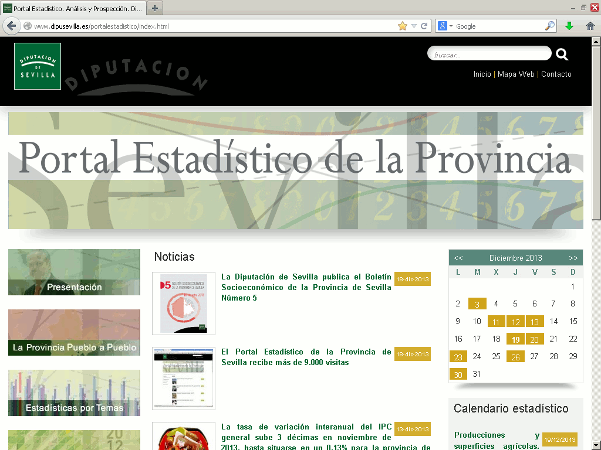The width and height of the screenshot is (601, 450).
Task: Click the browser back arrow button
Action: pos(11,26)
